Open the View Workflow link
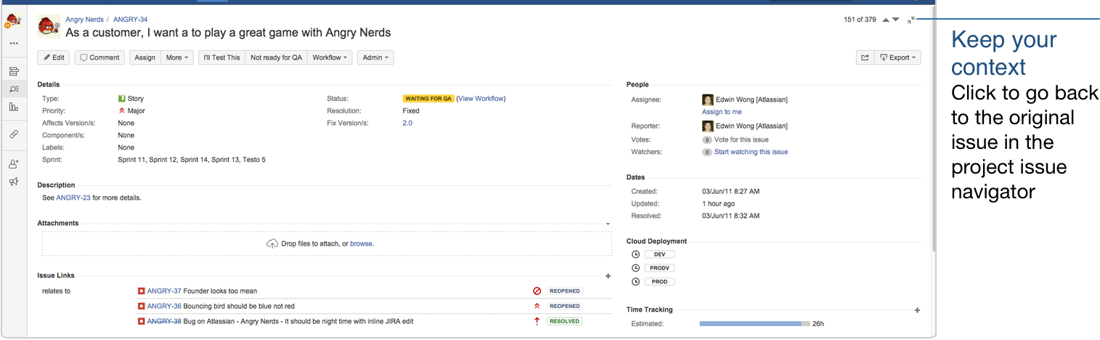 coord(481,99)
